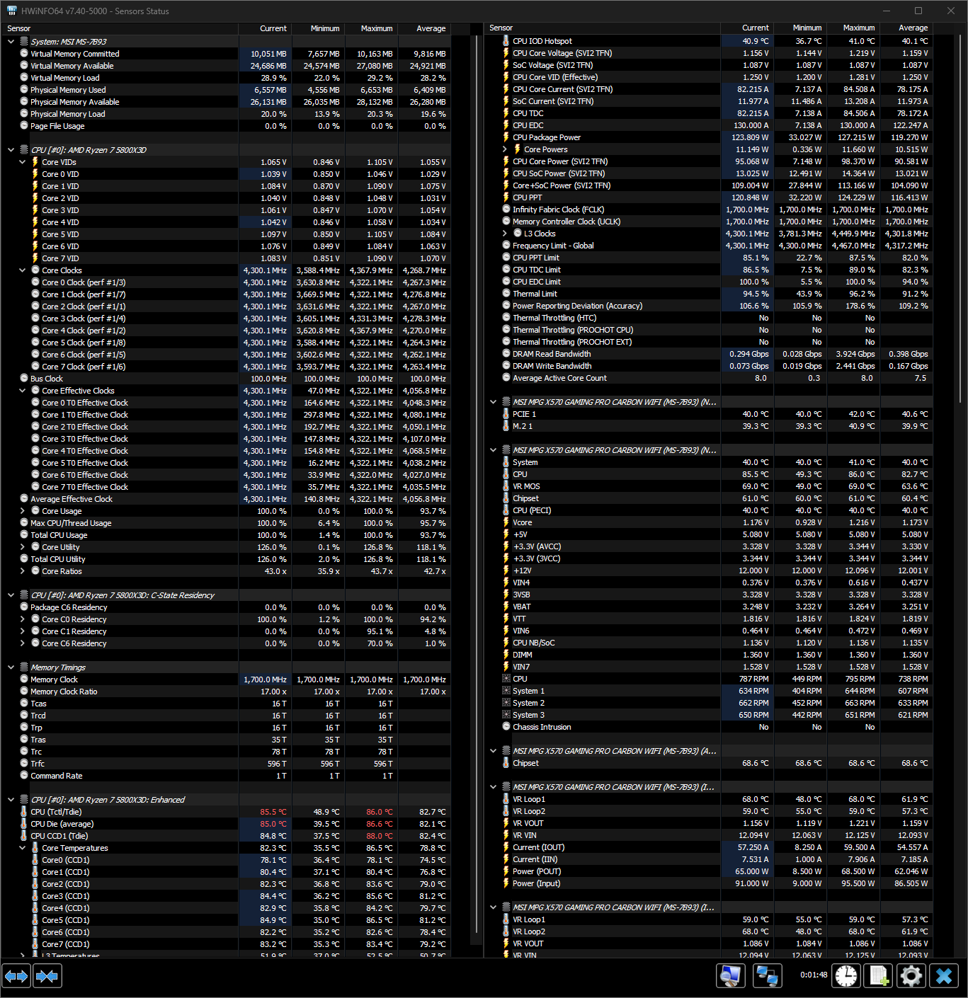
Task: Collapse the Memory Timings group
Action: 11,667
